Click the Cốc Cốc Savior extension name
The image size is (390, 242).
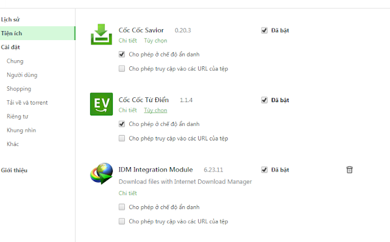(141, 30)
